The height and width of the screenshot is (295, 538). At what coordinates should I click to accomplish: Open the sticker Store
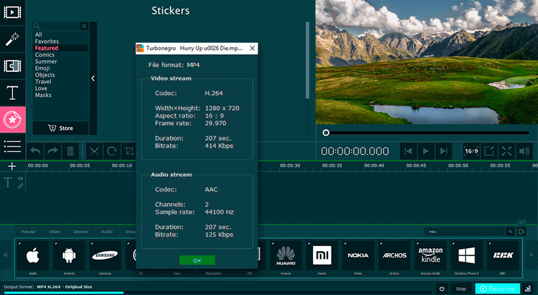click(61, 128)
